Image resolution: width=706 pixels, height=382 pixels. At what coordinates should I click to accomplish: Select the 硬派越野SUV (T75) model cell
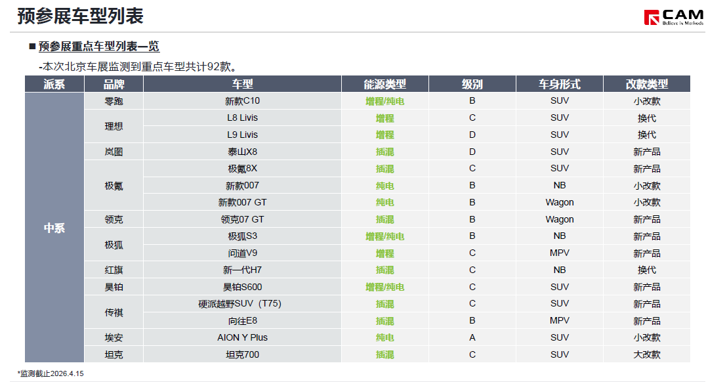[x=242, y=304]
